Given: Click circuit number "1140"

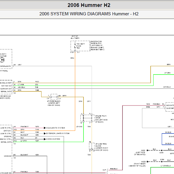Looking at the screenshot, I should [x=37, y=129].
